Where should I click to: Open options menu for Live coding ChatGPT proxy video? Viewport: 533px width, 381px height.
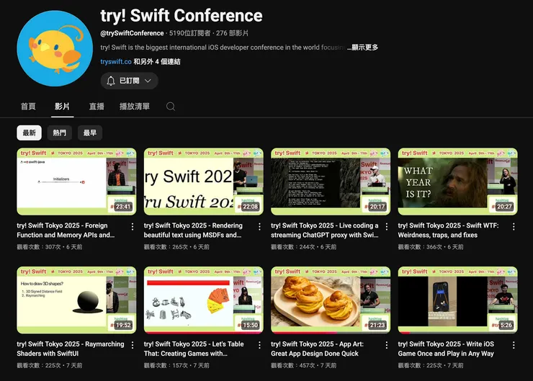pyautogui.click(x=387, y=227)
